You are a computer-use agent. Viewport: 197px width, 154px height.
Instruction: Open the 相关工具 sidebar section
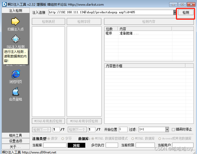pos(16,135)
